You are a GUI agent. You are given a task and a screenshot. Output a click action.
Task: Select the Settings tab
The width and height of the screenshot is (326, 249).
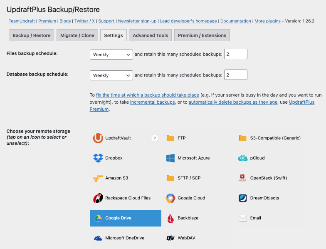point(113,35)
